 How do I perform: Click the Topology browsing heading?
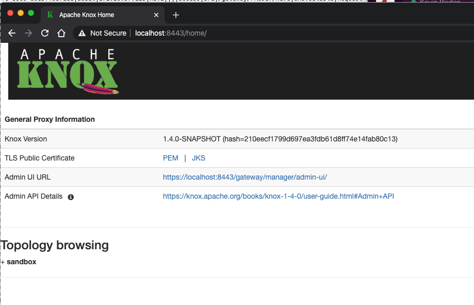point(54,245)
